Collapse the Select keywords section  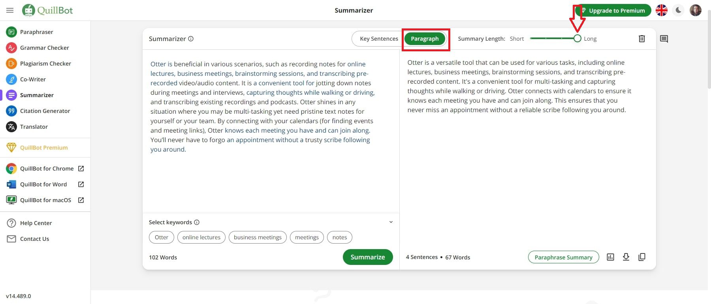tap(391, 222)
